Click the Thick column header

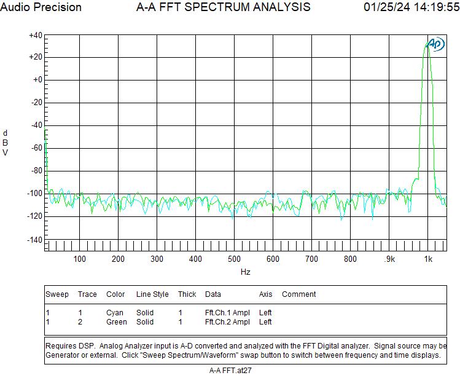[x=187, y=294]
